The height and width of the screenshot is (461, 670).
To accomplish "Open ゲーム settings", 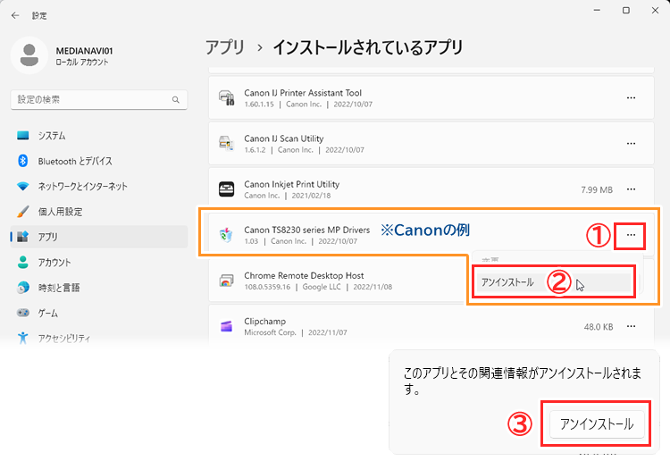I will 98,313.
